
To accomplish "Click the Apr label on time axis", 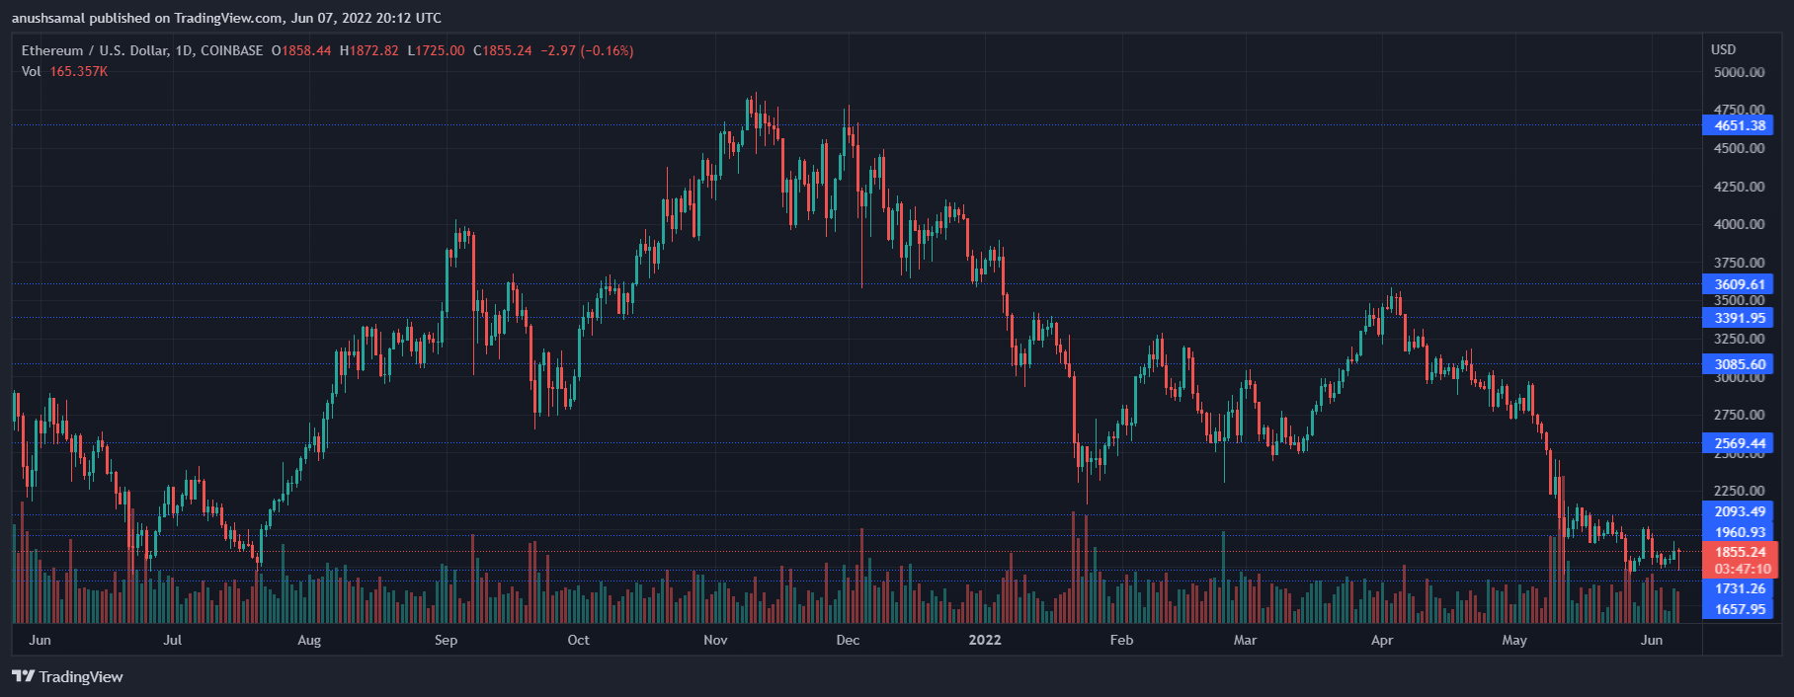I will [x=1382, y=640].
